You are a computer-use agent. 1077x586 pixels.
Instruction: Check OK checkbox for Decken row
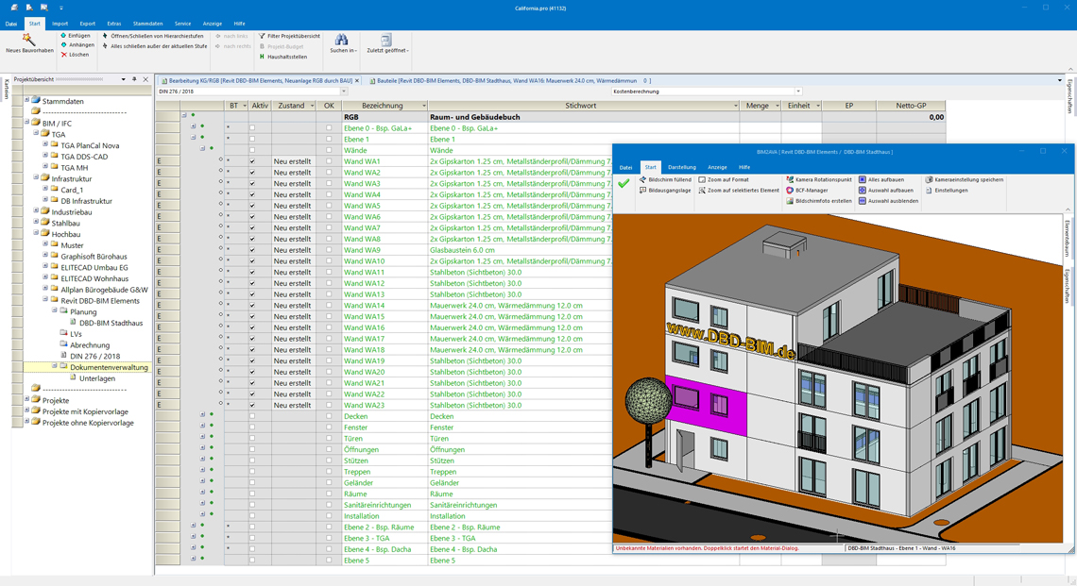point(329,416)
